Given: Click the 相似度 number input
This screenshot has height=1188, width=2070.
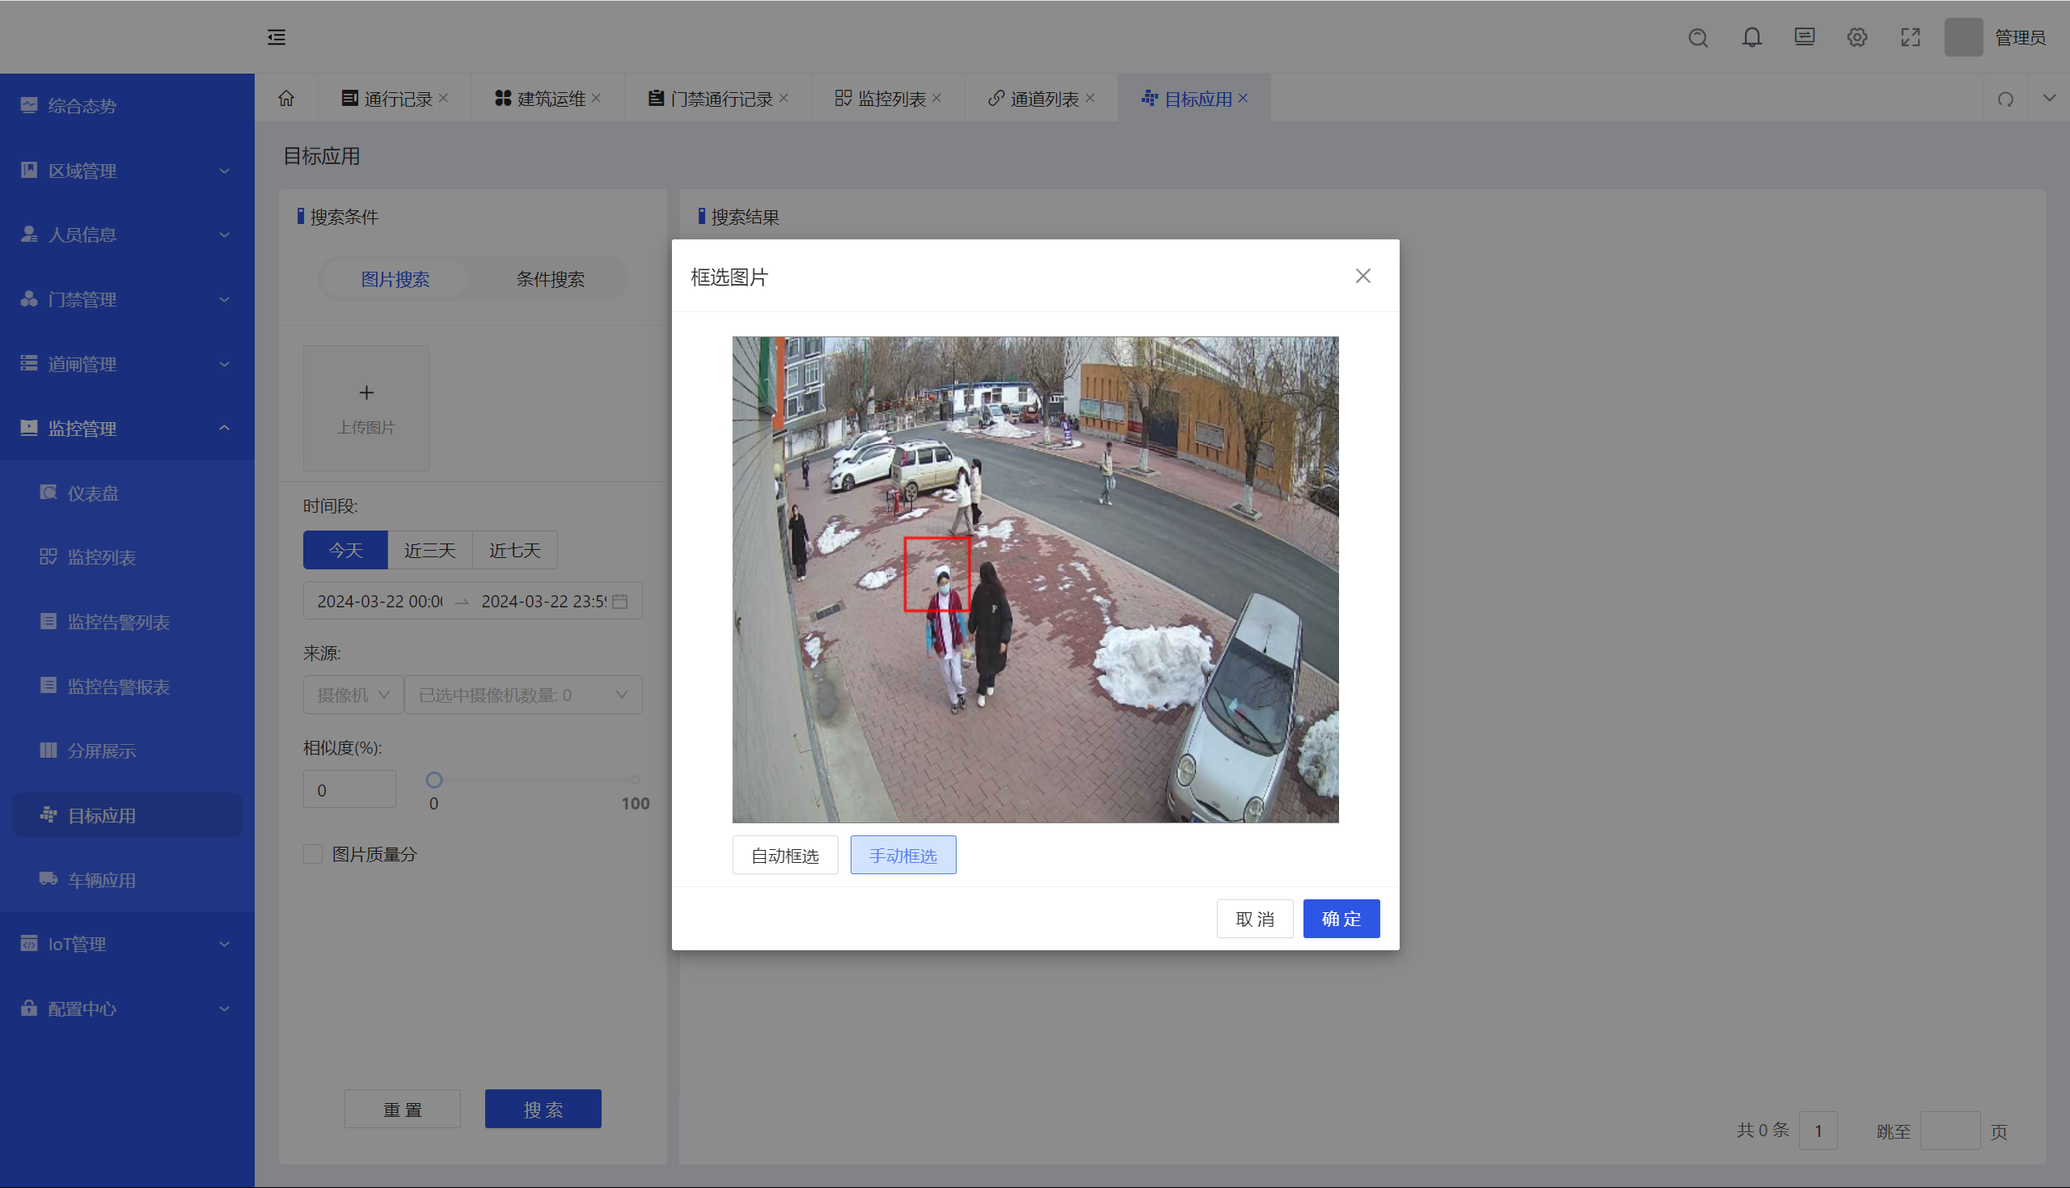Looking at the screenshot, I should coord(349,790).
